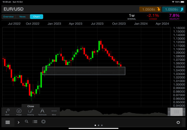Switch to the Overview tab
Image resolution: width=187 pixels, height=130 pixels.
click(x=8, y=16)
